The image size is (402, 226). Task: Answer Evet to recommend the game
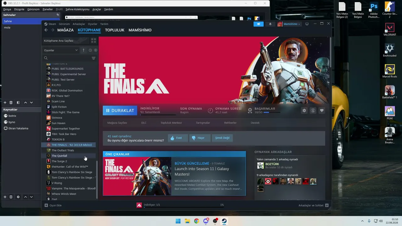point(178,138)
